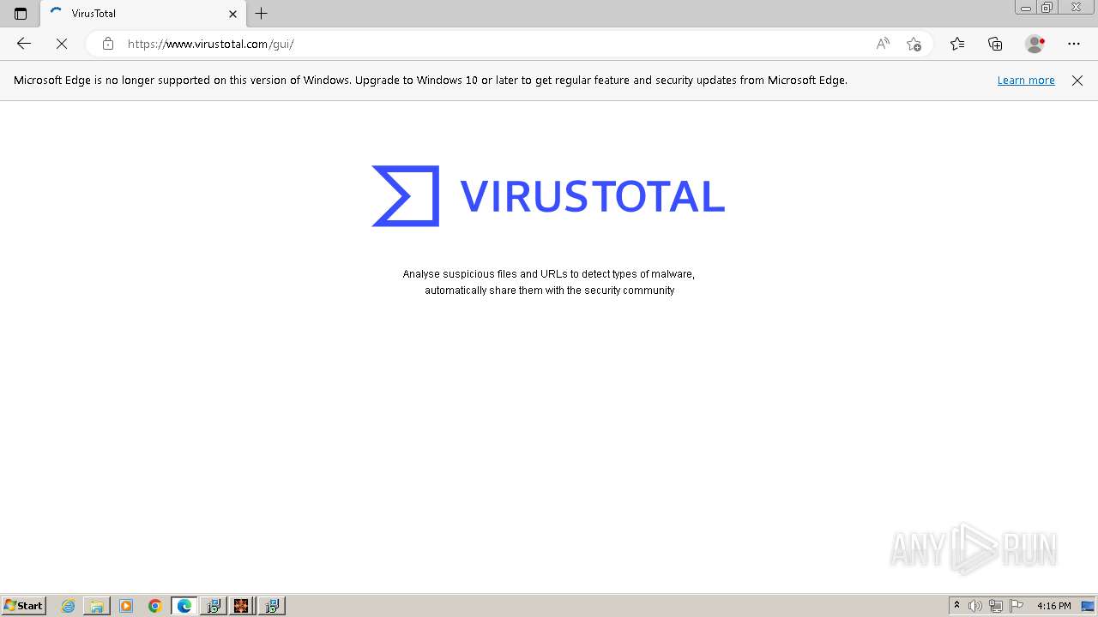
Task: Restore down the Edge window
Action: pyautogui.click(x=1047, y=8)
